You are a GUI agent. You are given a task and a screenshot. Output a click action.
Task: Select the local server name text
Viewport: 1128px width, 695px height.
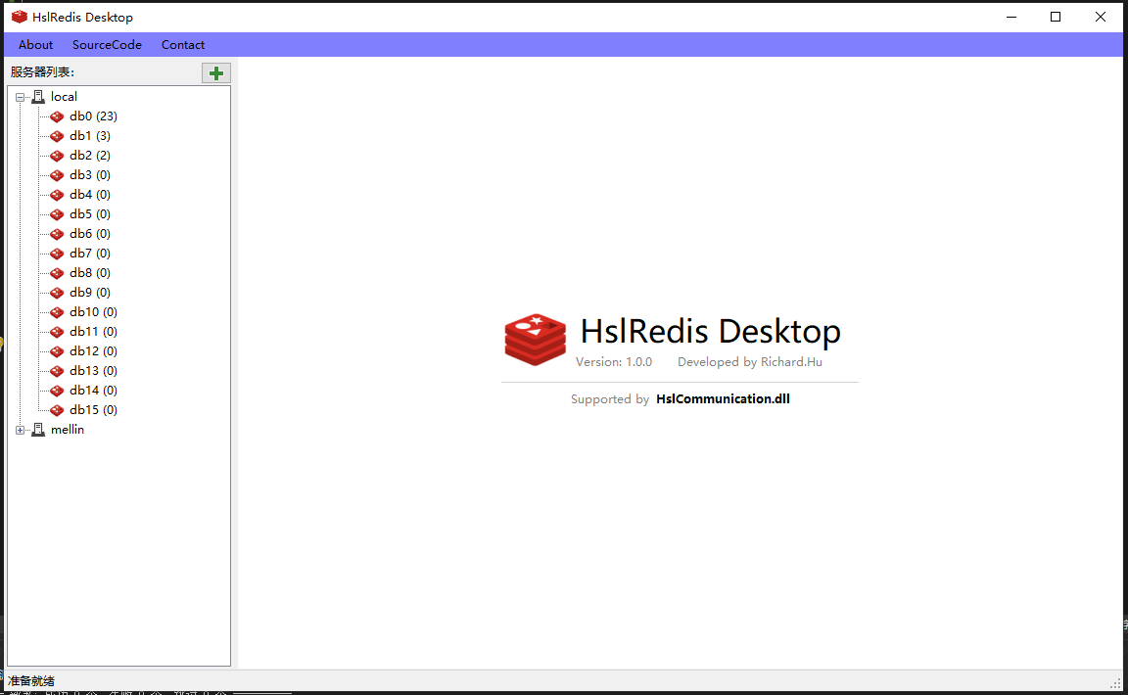64,96
